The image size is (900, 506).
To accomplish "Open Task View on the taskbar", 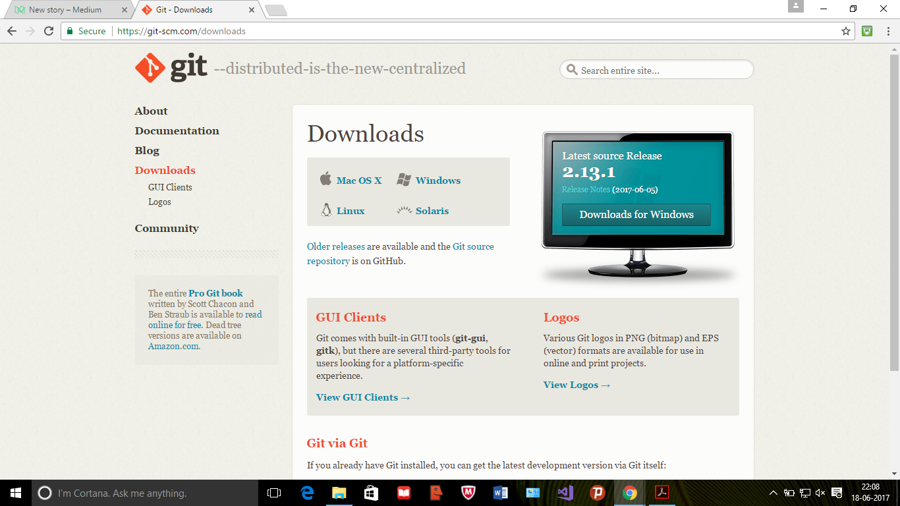I will (x=274, y=493).
